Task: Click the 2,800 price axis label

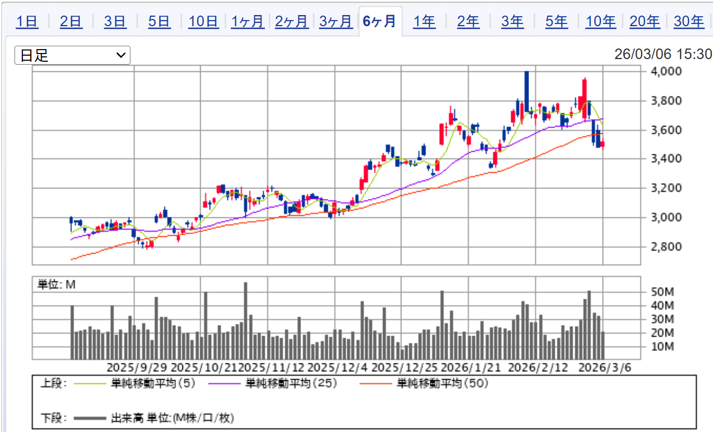Action: (667, 246)
